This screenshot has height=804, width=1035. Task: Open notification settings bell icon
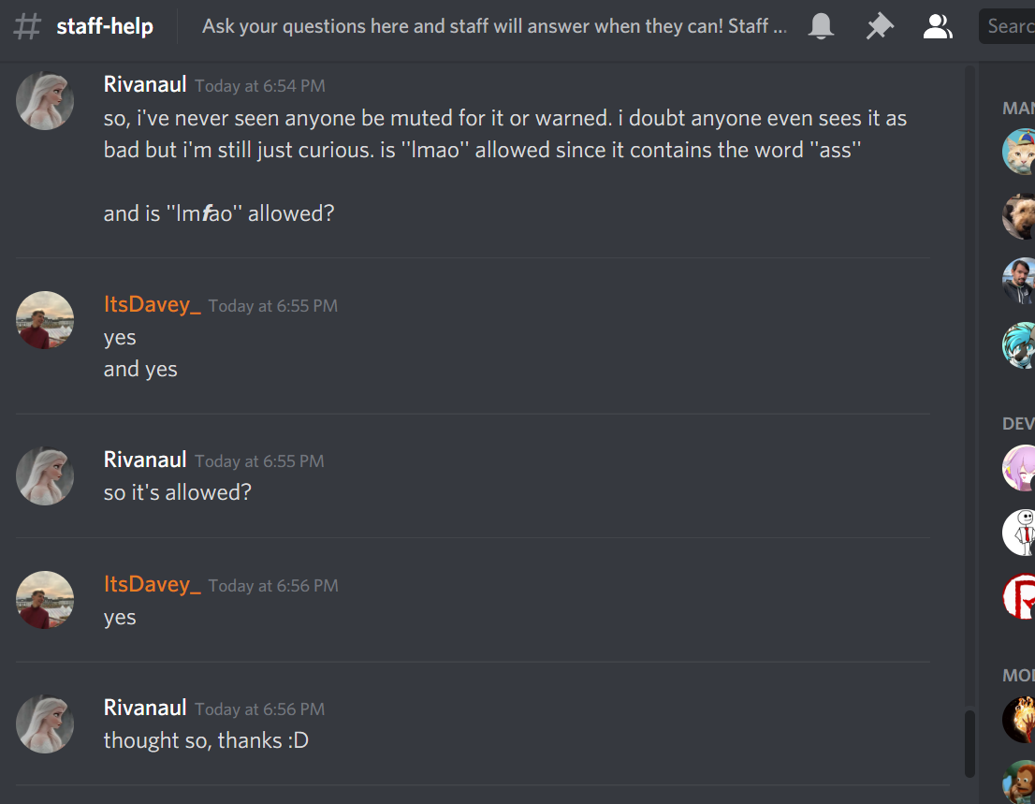[821, 26]
